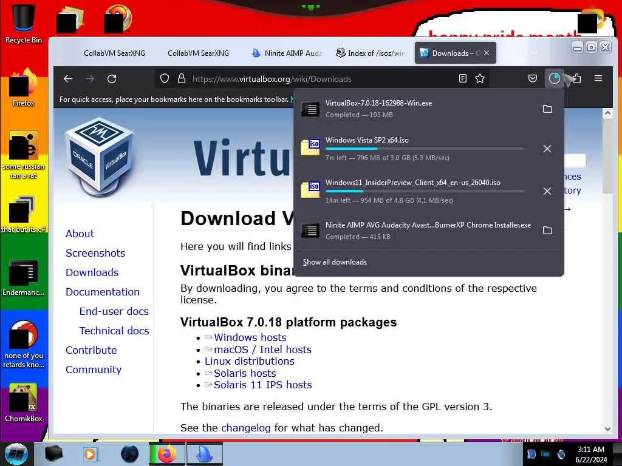Click the URL address field

(321, 79)
